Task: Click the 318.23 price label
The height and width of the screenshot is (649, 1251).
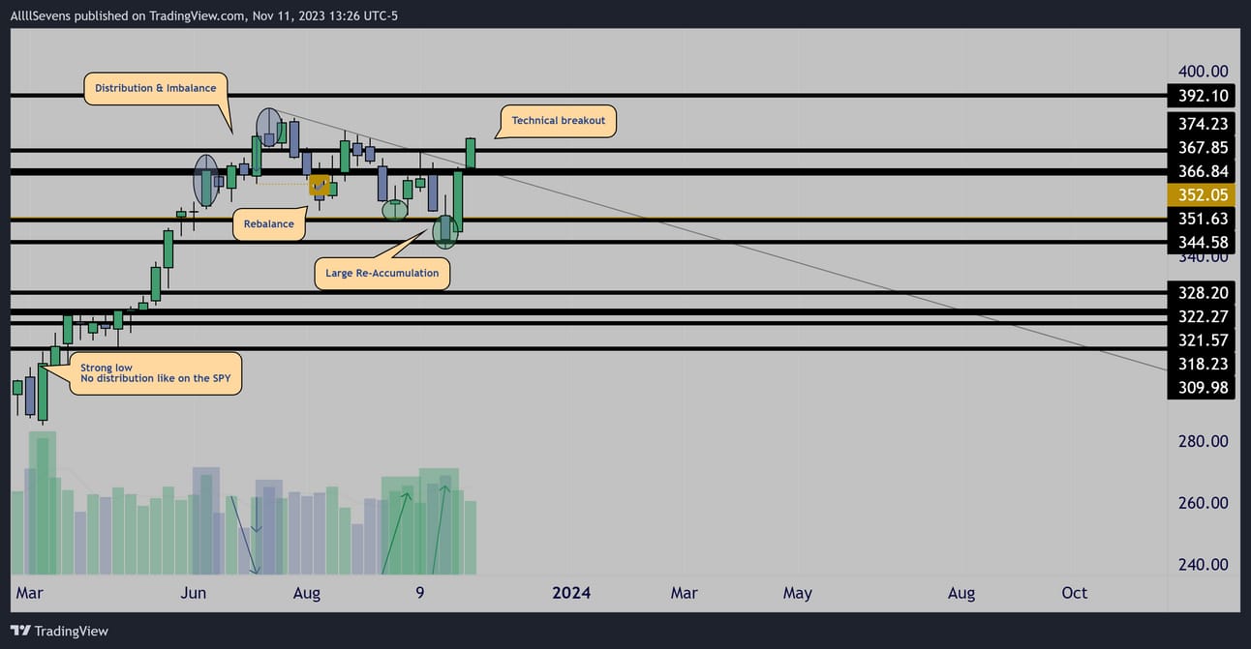Action: [x=1204, y=364]
